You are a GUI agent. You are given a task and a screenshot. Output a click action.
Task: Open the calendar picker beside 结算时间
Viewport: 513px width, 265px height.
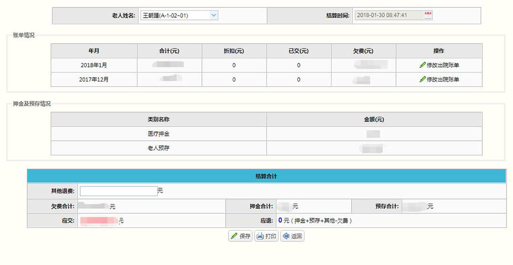point(428,15)
